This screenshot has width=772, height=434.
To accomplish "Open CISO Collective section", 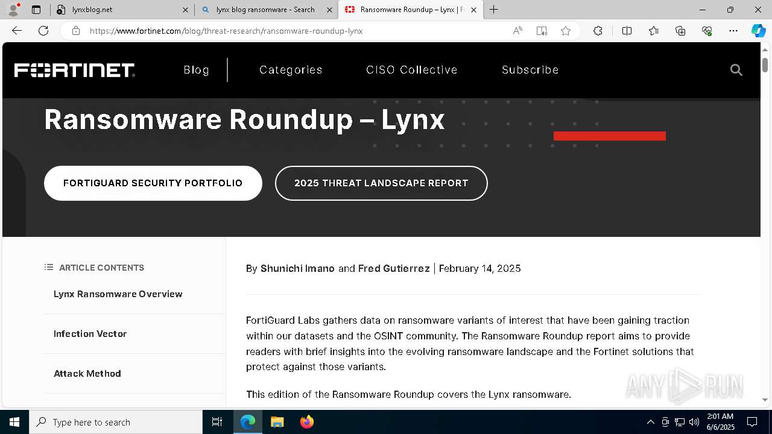I will [412, 70].
